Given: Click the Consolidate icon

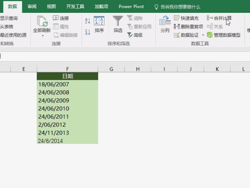Looking at the screenshot, I should coord(210,18).
